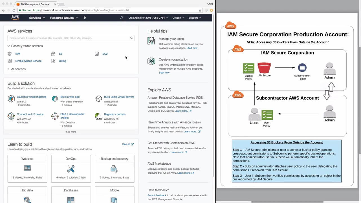Viewport: 361px width, 203px height.
Task: Click the Launch a virtual machine icon
Action: click(x=11, y=99)
